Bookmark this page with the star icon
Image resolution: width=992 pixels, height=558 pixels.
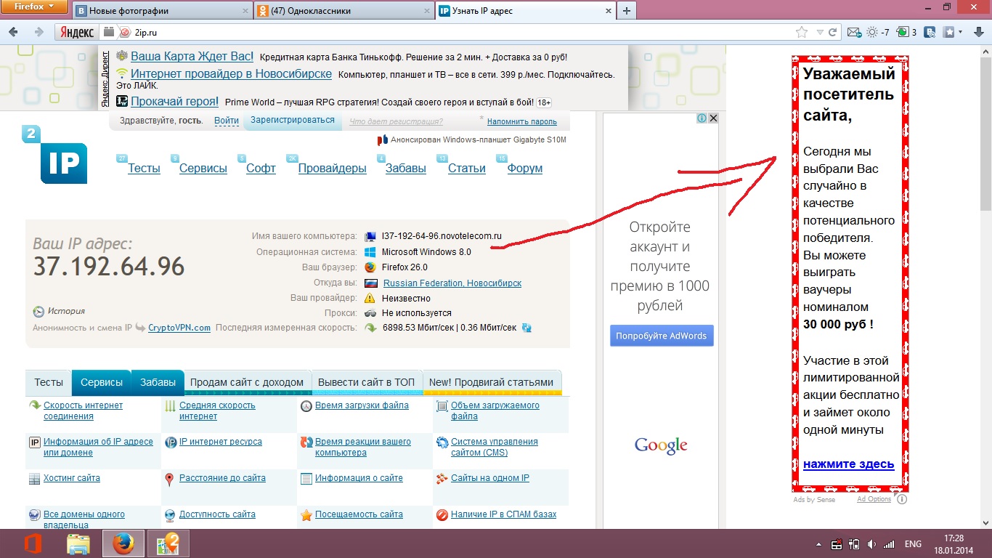[802, 32]
